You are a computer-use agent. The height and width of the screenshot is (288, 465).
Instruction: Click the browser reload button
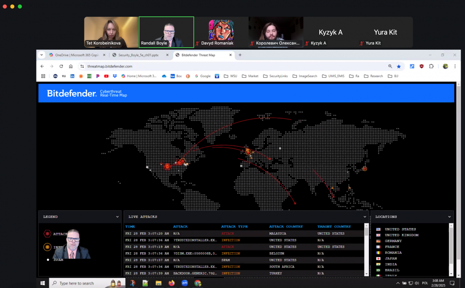pos(61,66)
